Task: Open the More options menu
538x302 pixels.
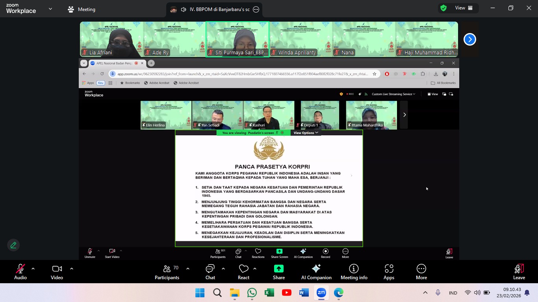Action: 421,272
